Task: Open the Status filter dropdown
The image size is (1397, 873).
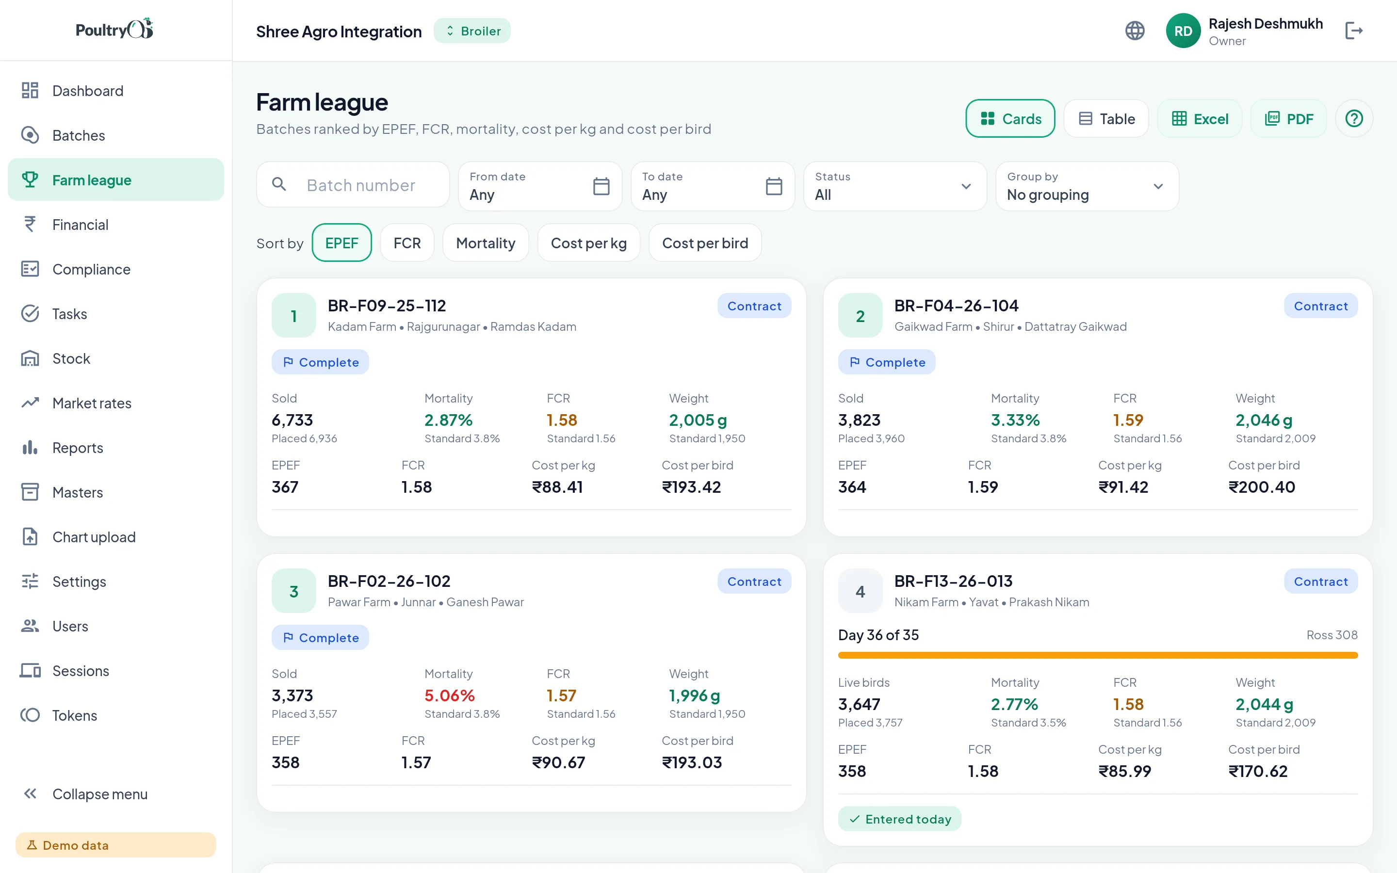Action: pos(895,186)
